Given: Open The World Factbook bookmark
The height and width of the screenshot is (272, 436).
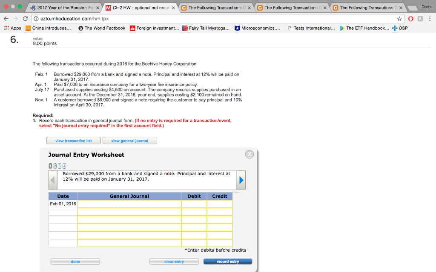Looking at the screenshot, I should (102, 29).
